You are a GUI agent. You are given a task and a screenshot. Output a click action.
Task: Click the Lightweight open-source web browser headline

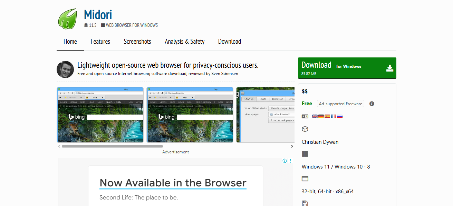click(168, 65)
